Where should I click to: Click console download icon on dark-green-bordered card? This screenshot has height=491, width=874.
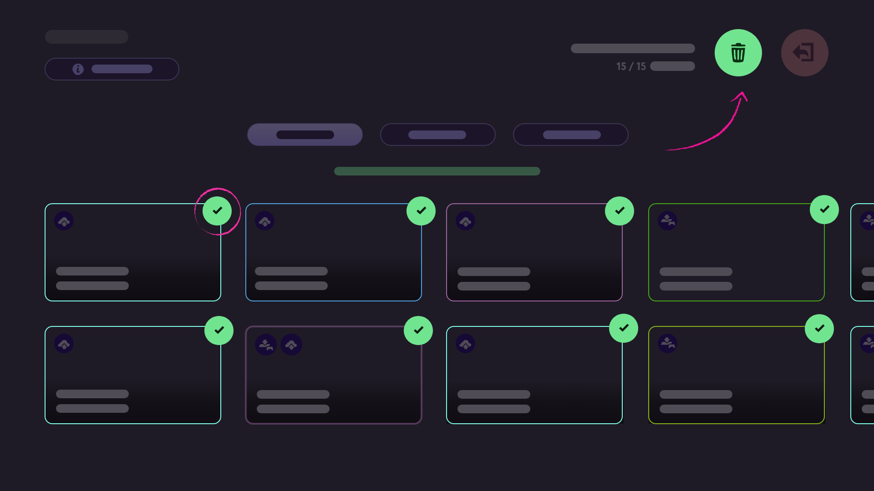(x=668, y=221)
